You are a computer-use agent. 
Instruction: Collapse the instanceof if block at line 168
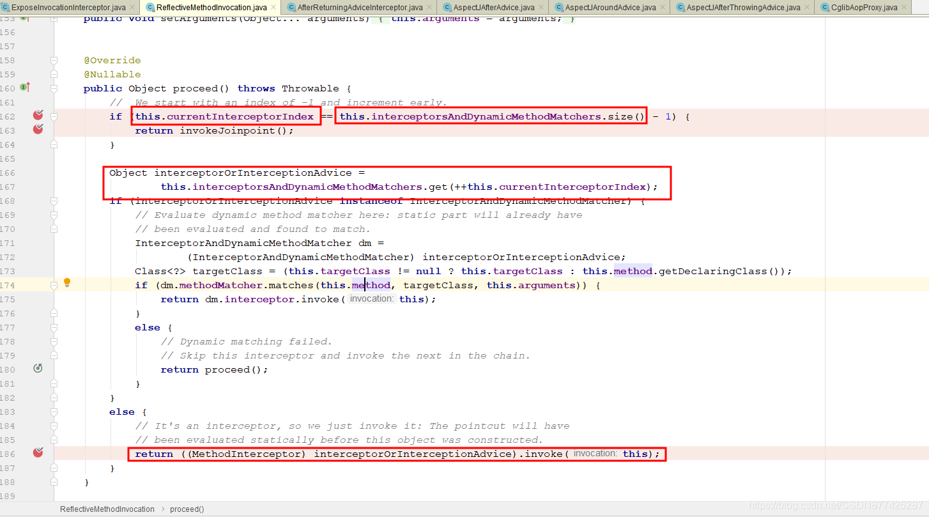[54, 201]
